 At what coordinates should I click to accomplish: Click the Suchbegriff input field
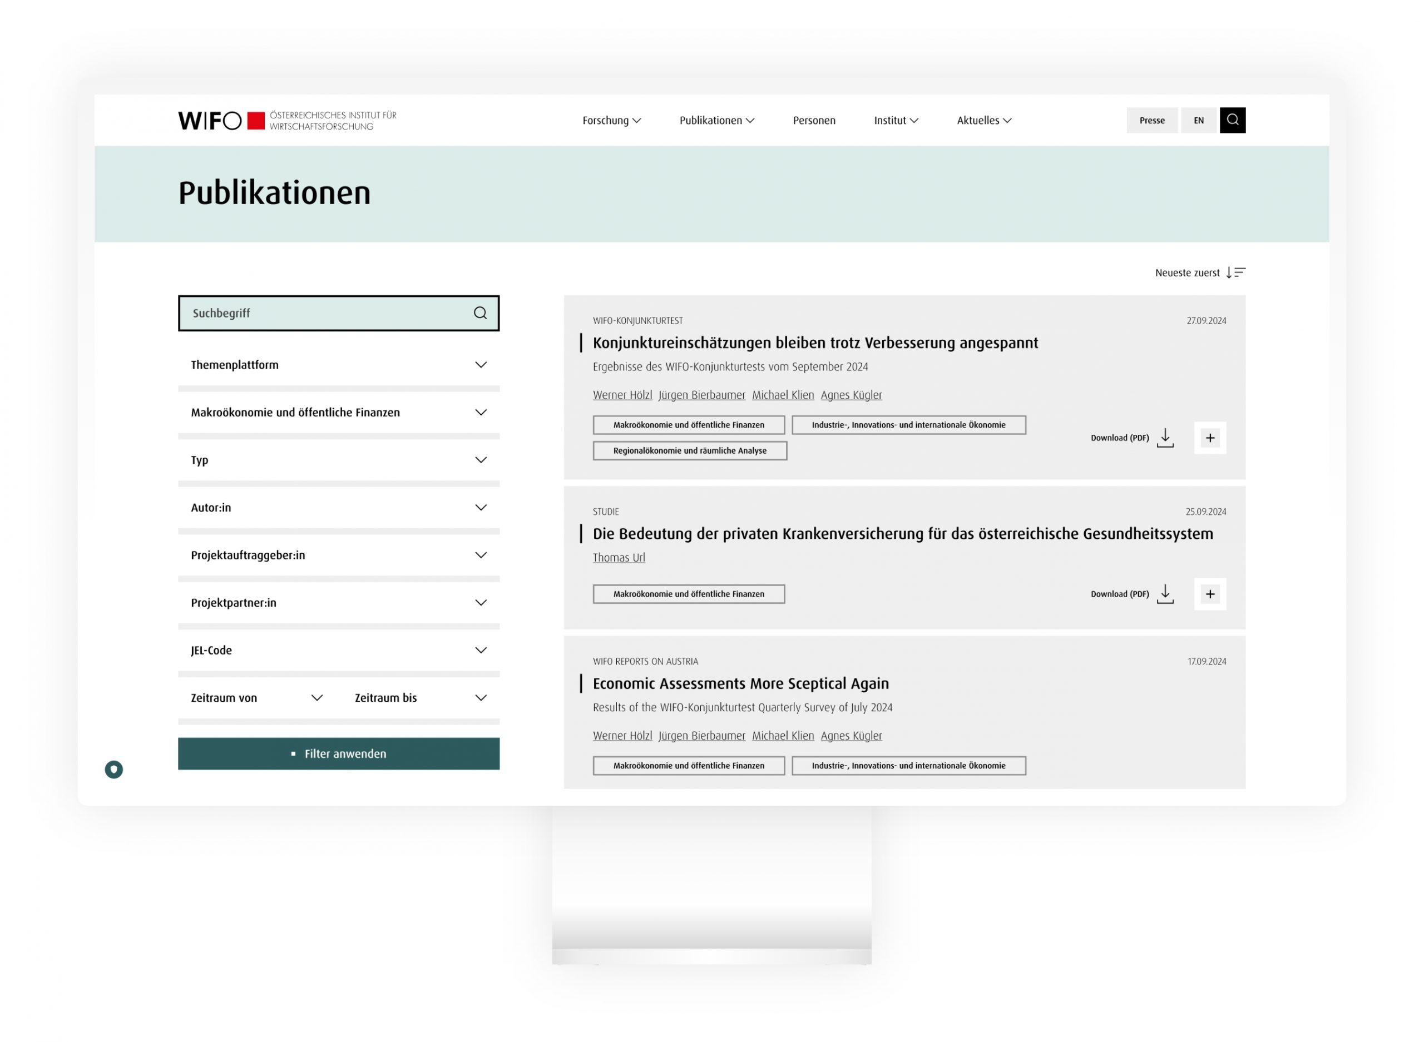coord(338,312)
